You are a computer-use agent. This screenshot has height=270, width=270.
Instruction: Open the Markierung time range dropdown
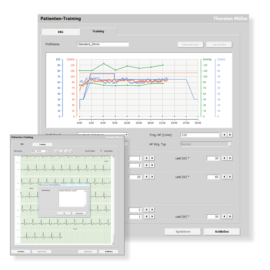[x=46, y=151]
